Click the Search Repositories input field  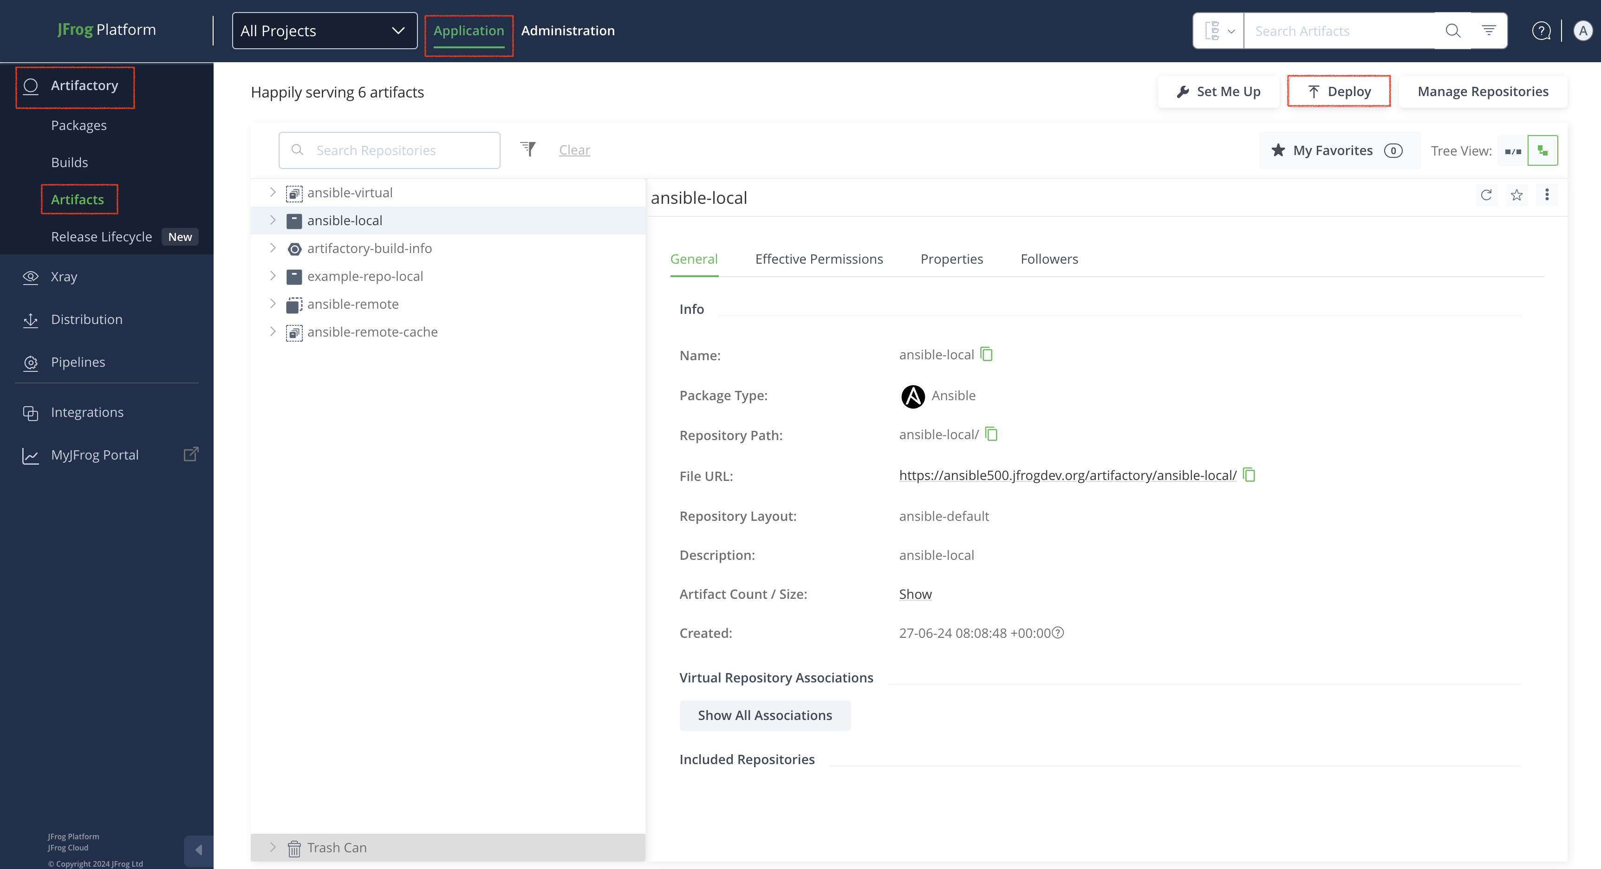click(x=398, y=150)
